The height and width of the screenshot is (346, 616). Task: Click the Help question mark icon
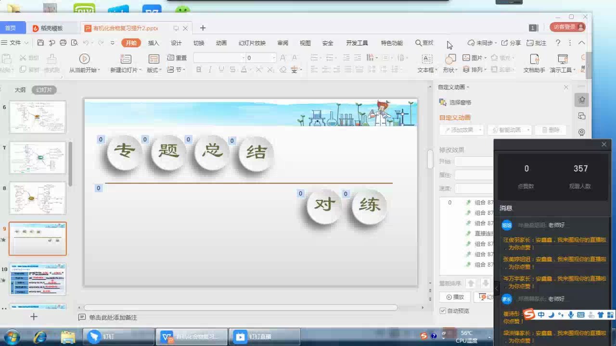pos(558,43)
